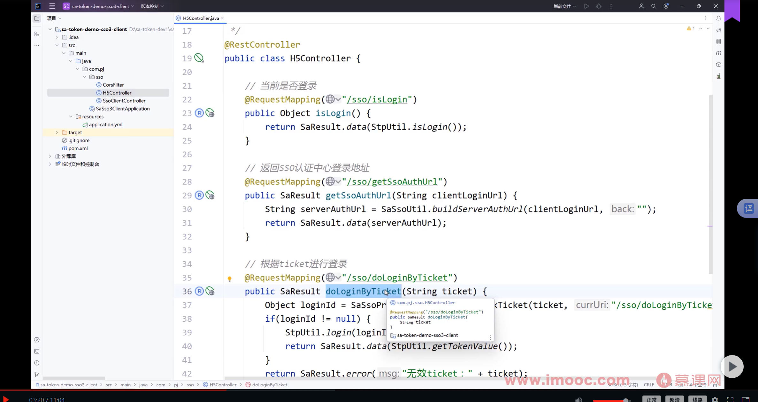Open Search Everywhere magnifier icon
Screen dimensions: 758x402
tap(654, 6)
